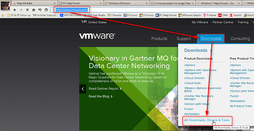Open the Iltalehti bookmark

click(x=235, y=15)
